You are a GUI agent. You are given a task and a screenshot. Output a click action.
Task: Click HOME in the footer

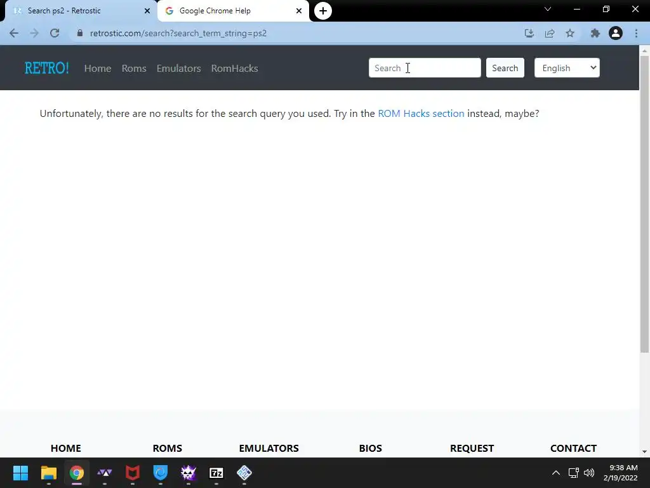point(66,448)
